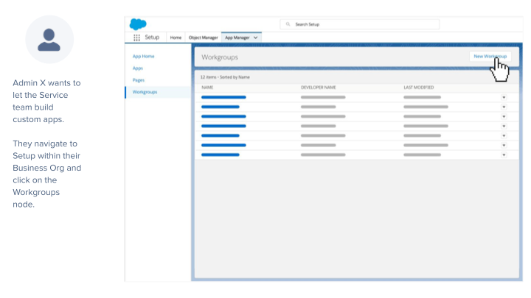Click the DEVELOPER NAME column header
The width and height of the screenshot is (531, 298).
pos(319,88)
